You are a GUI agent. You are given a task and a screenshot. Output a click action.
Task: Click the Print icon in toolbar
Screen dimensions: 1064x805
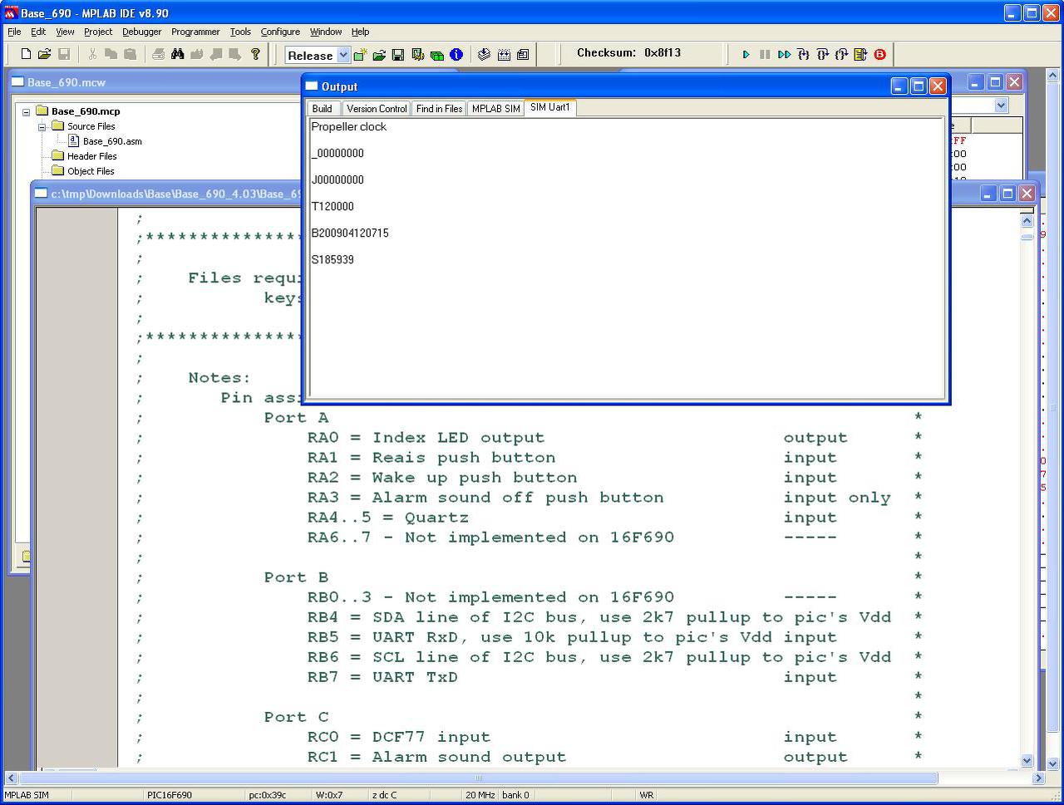click(x=158, y=54)
